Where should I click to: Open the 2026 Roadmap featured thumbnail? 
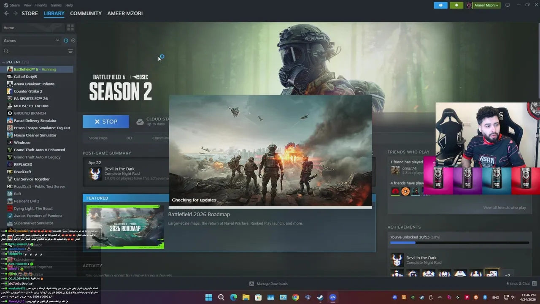(x=125, y=227)
